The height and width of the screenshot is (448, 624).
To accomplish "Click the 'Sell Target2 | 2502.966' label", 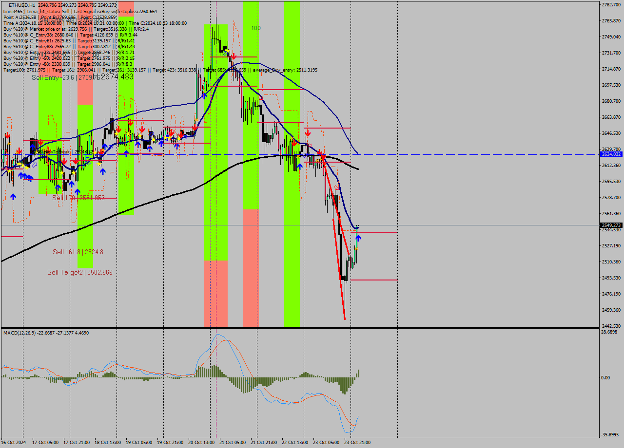I will click(x=80, y=272).
